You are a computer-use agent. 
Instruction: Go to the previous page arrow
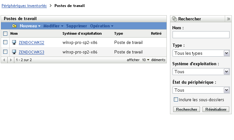pyautogui.click(x=5, y=60)
